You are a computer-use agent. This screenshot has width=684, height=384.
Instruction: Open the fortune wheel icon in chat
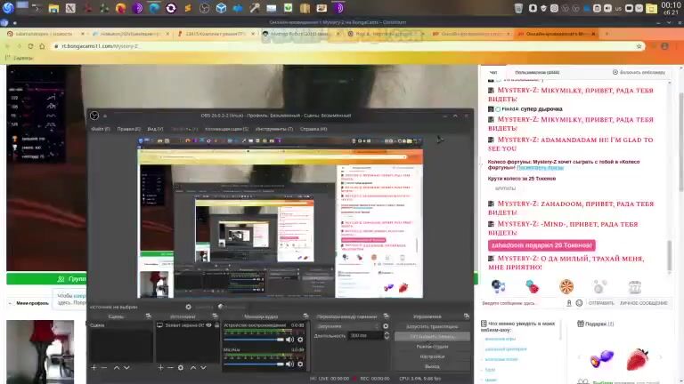pos(566,286)
